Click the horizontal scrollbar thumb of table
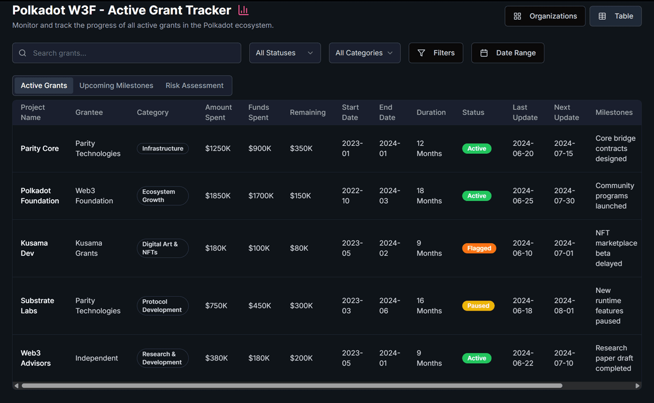The height and width of the screenshot is (403, 654). click(x=291, y=386)
